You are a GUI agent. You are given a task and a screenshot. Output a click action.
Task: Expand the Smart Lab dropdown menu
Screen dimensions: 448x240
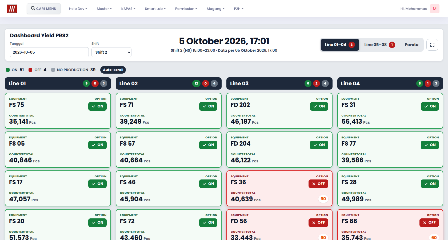click(x=155, y=9)
